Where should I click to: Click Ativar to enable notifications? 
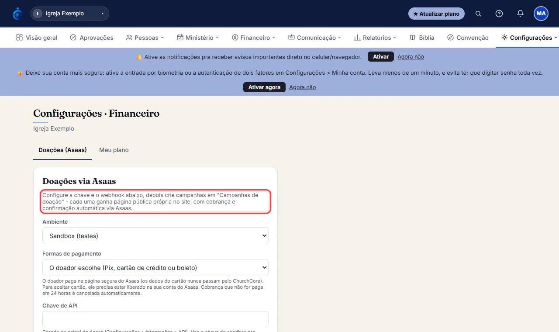[381, 57]
